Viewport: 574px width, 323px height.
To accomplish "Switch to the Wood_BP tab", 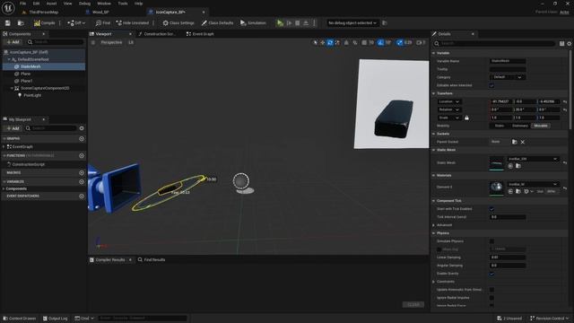I will click(x=100, y=12).
